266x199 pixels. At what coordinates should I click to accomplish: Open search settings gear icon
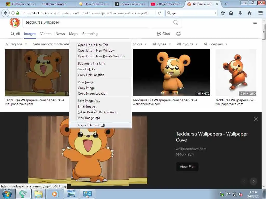[x=178, y=34]
